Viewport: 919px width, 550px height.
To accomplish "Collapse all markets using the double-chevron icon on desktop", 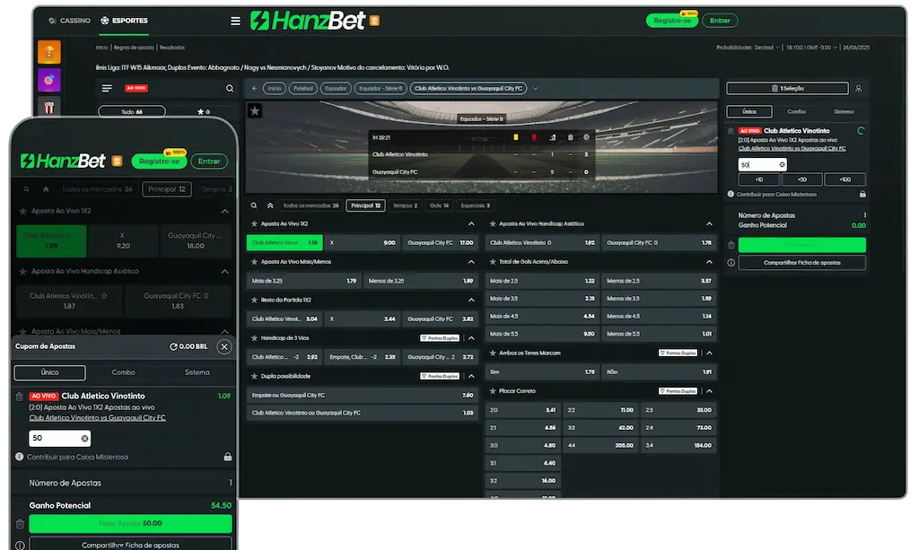I will (270, 205).
